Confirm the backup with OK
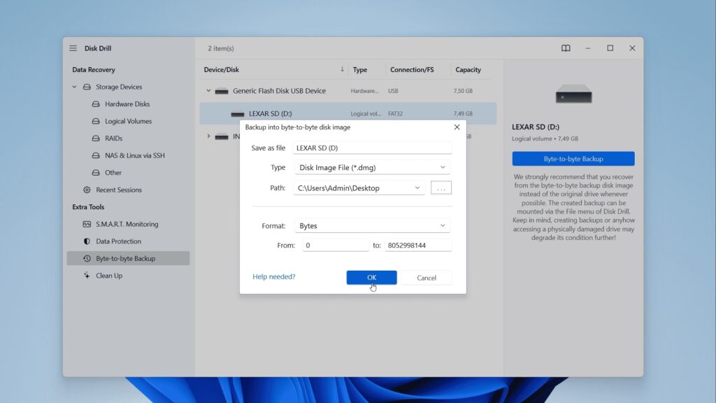The height and width of the screenshot is (403, 716). (371, 277)
